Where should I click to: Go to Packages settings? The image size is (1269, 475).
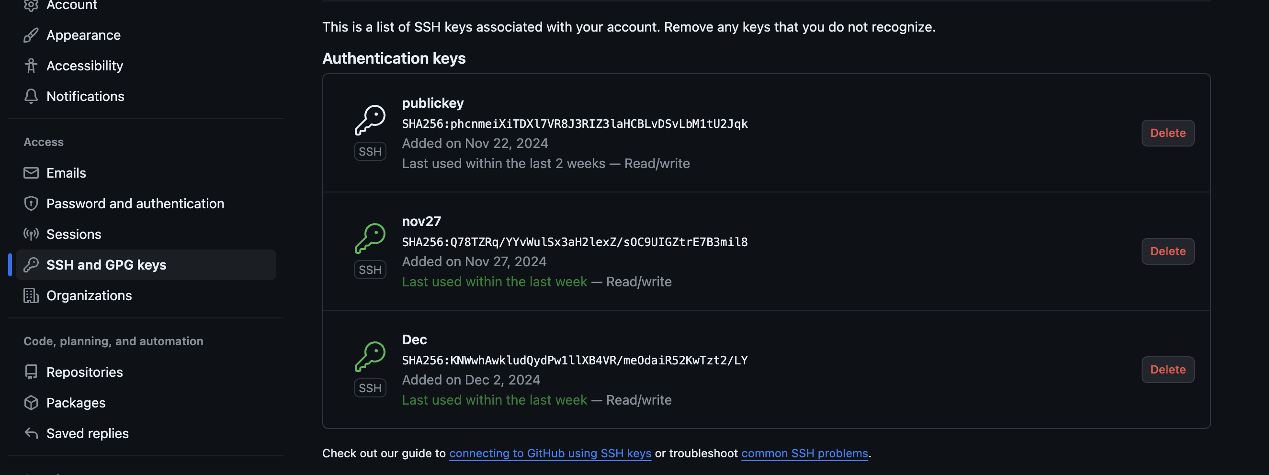146,403
